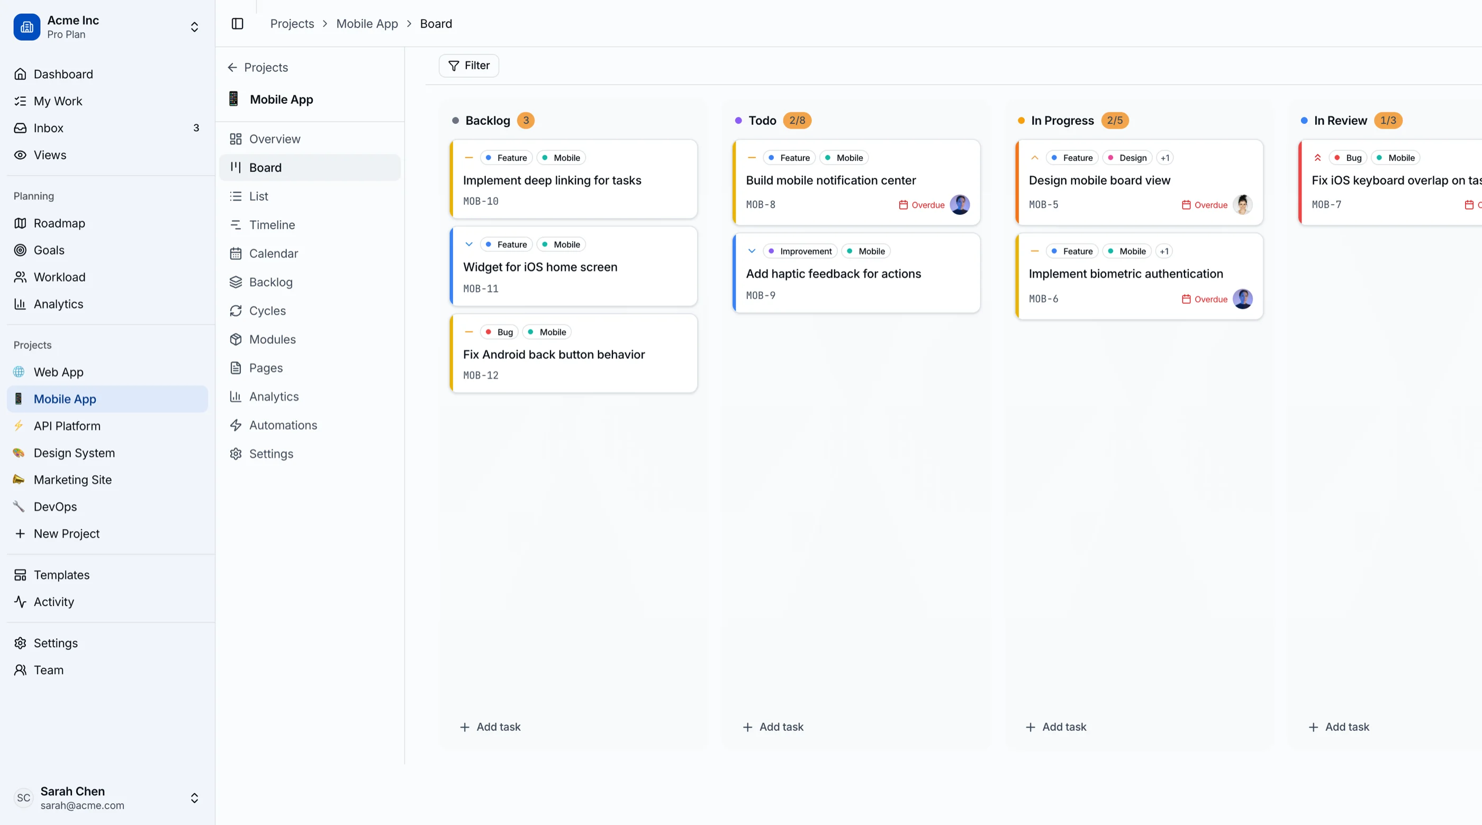Open the Acme Inc workspace switcher chevrons
This screenshot has height=825, width=1482.
[194, 27]
